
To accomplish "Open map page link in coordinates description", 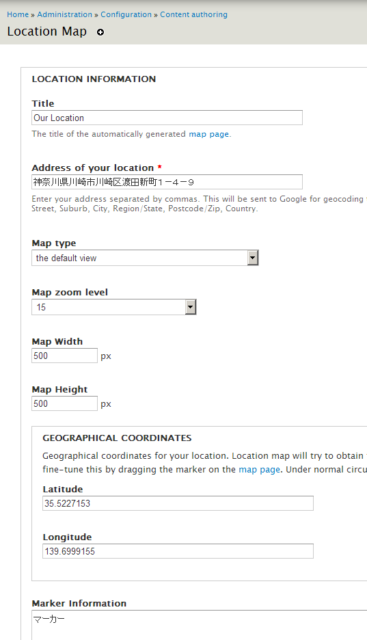I will coord(259,469).
